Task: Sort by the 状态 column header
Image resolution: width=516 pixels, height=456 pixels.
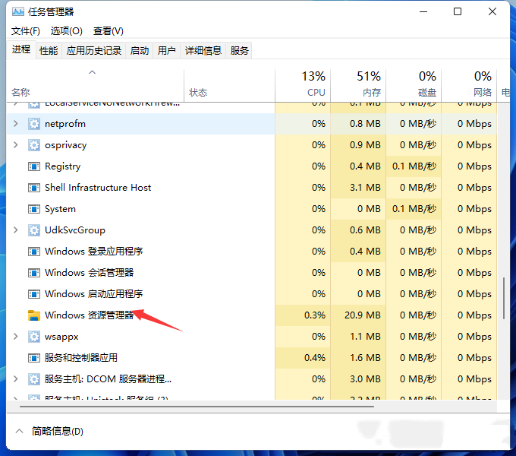Action: click(x=230, y=85)
